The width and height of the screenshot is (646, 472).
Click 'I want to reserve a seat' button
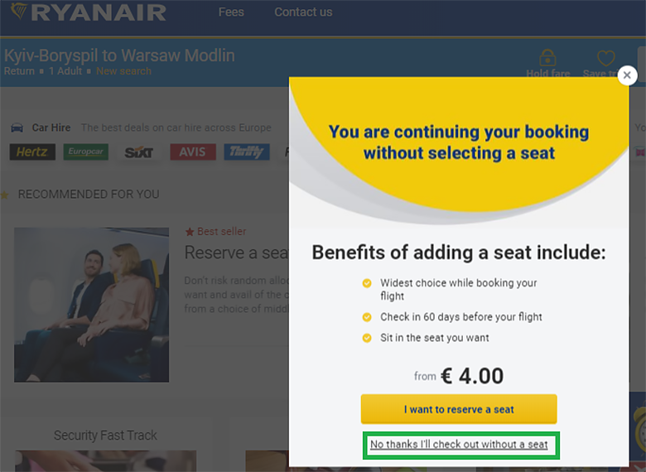459,409
